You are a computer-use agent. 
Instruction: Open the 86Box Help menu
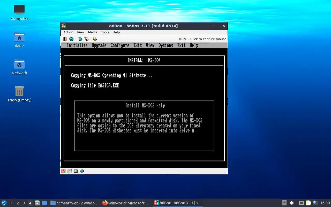[116, 32]
